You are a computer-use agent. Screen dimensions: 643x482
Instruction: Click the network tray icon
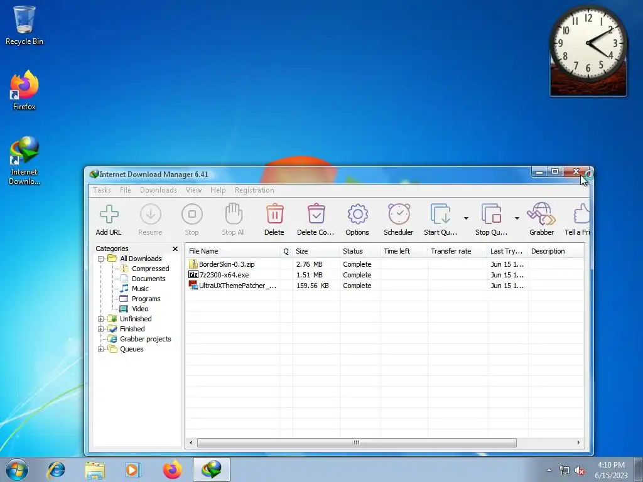(565, 471)
